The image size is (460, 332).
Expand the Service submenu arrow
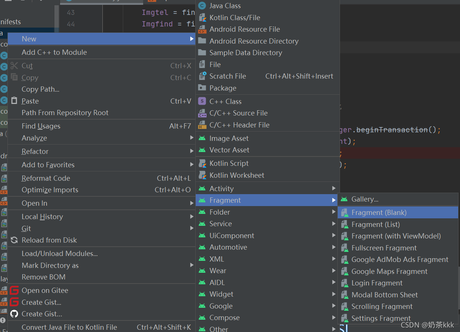[334, 224]
